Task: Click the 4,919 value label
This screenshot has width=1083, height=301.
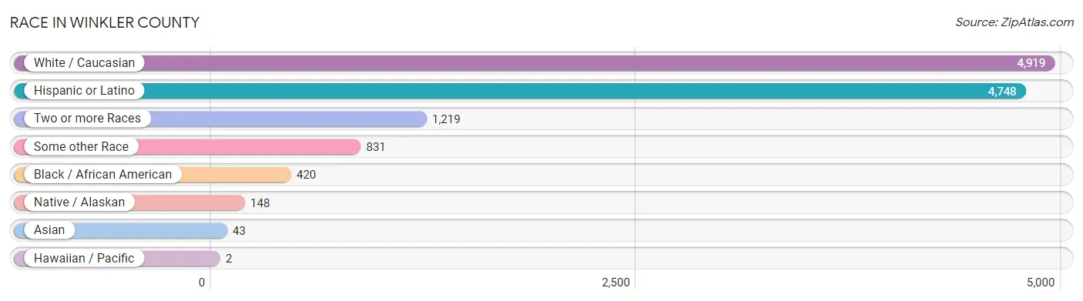Action: click(1031, 63)
